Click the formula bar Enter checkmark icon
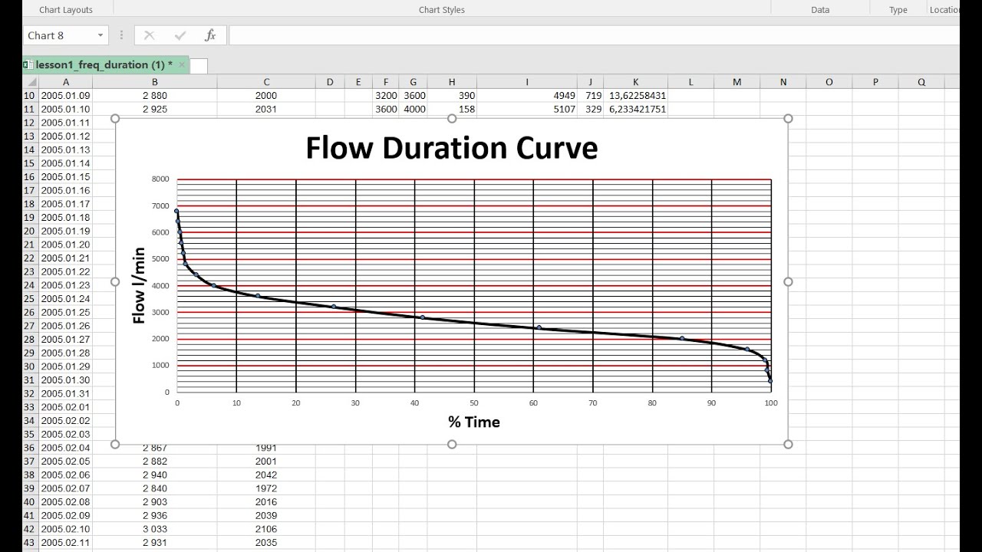982x552 pixels. (x=180, y=35)
